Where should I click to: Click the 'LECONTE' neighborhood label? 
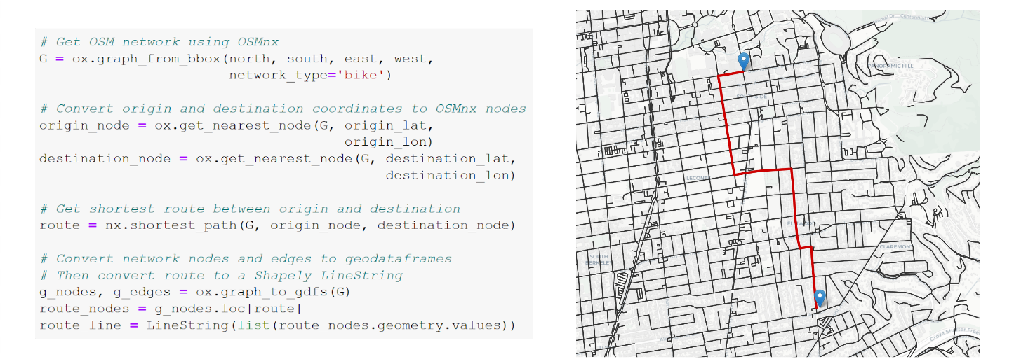[698, 178]
